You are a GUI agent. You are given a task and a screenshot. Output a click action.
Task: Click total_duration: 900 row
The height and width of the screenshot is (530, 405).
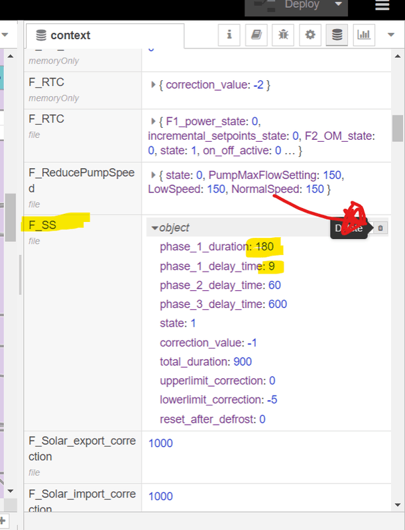click(x=206, y=362)
